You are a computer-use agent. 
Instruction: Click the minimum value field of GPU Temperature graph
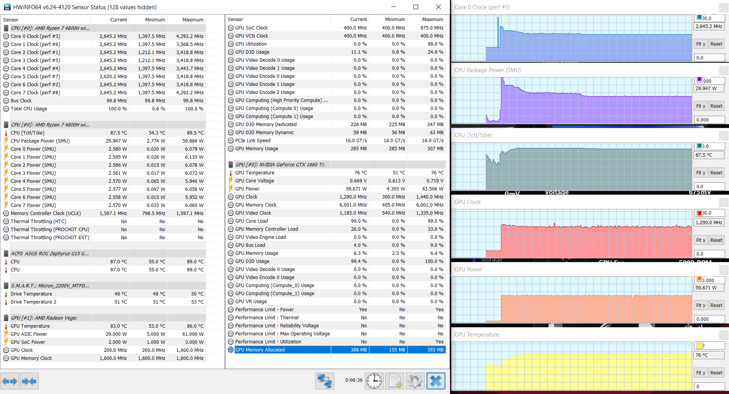(709, 387)
